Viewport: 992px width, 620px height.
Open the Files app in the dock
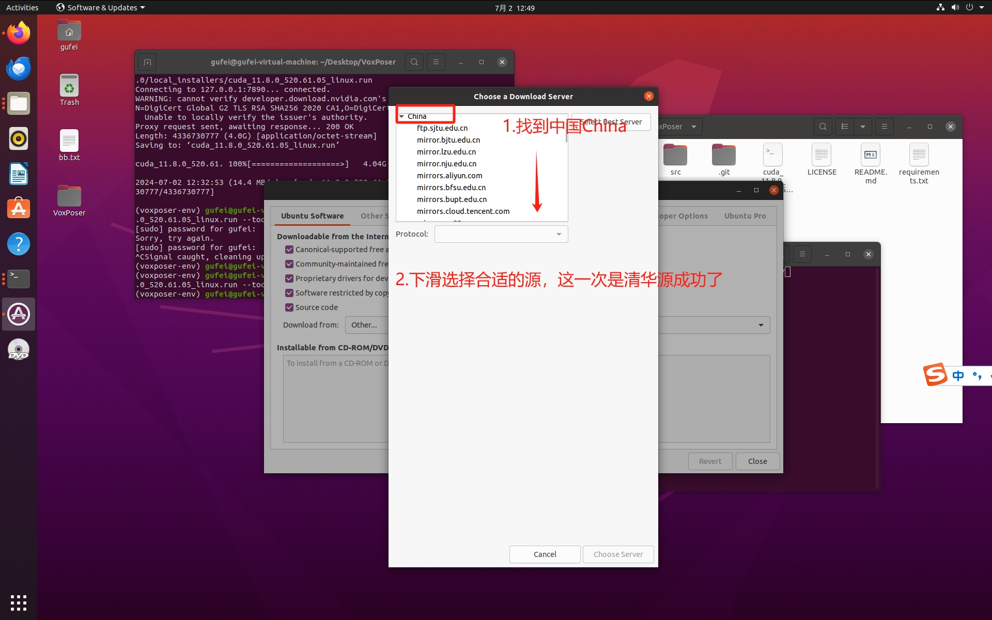[19, 104]
